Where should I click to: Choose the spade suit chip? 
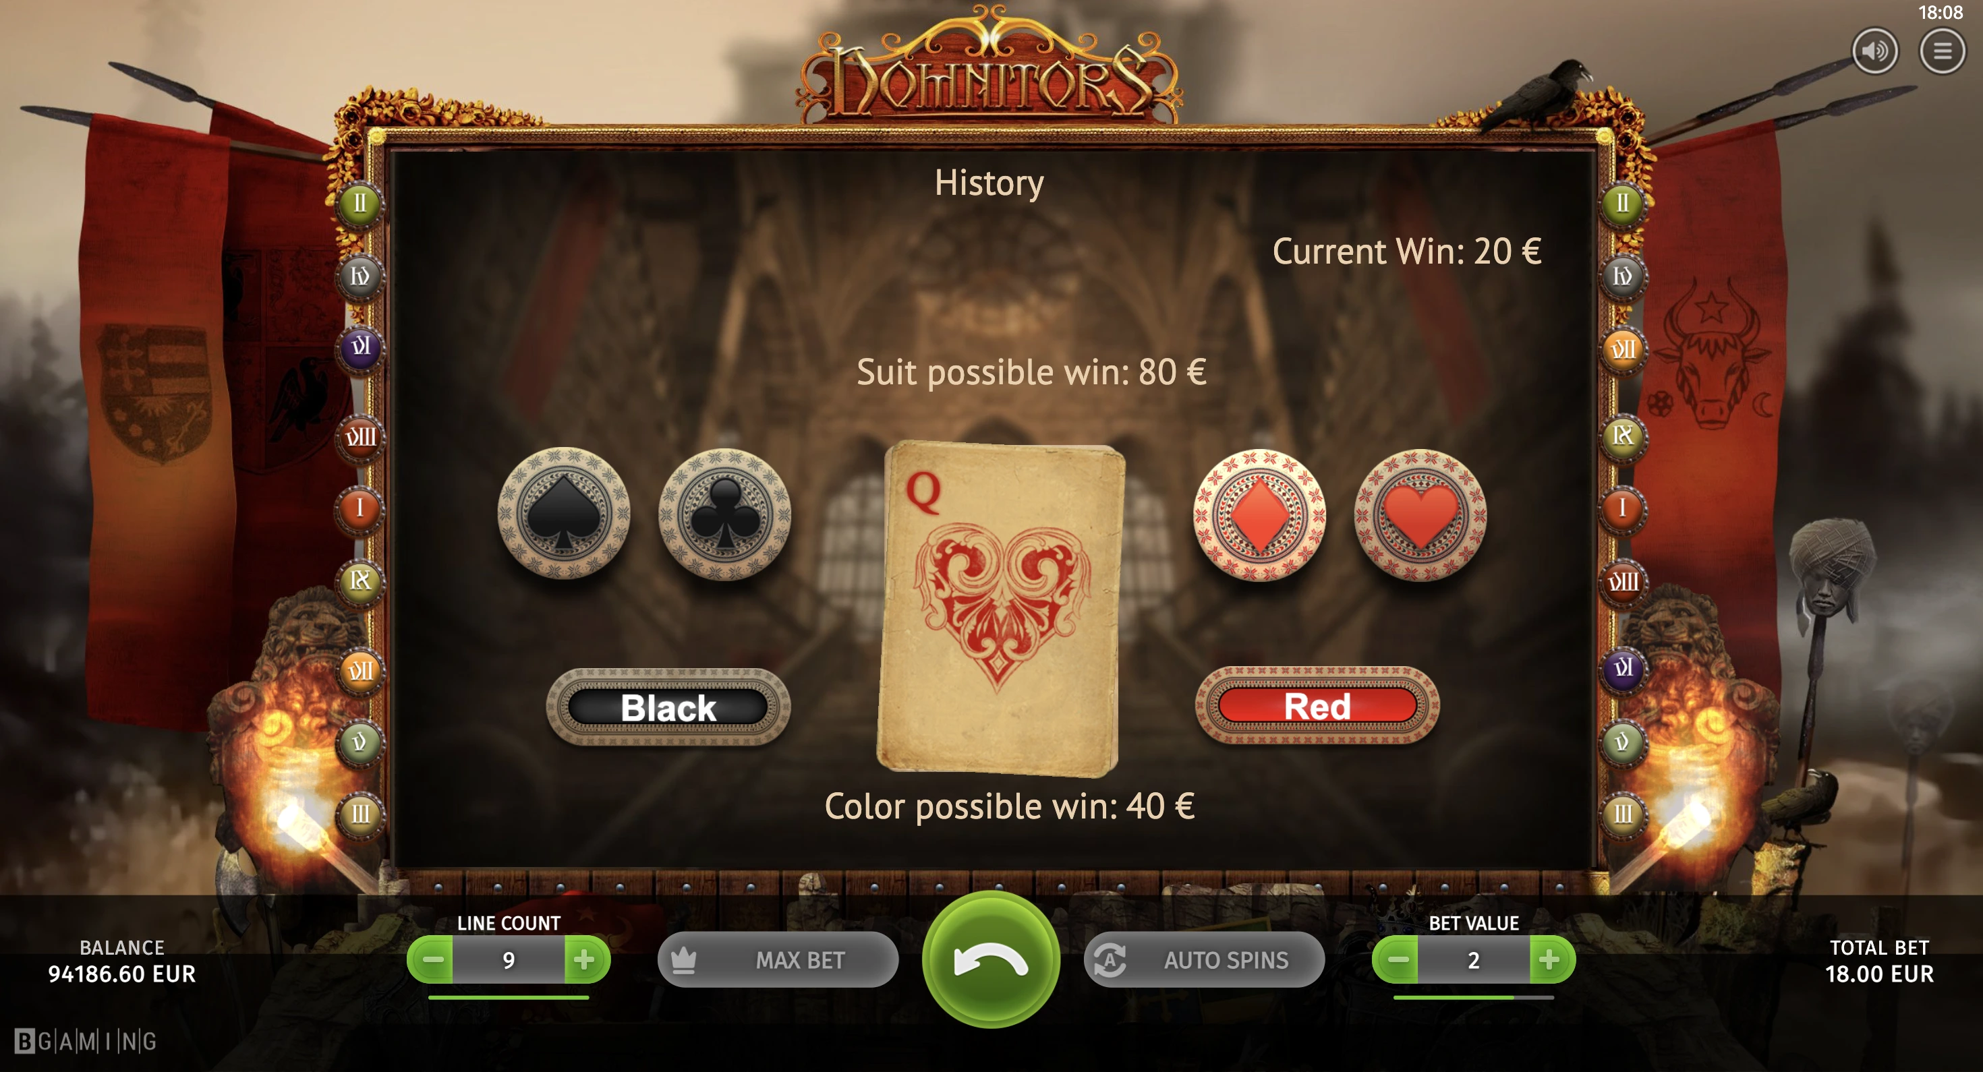pos(563,513)
